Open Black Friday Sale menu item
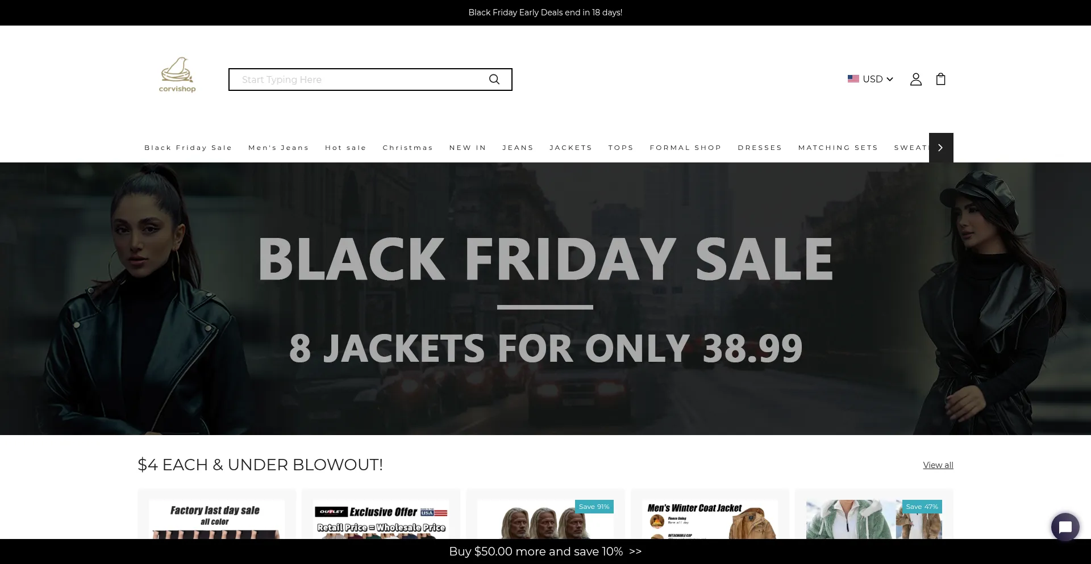This screenshot has height=564, width=1091. (x=188, y=148)
